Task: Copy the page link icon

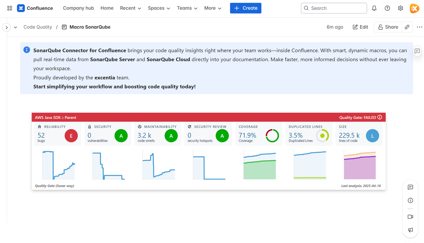Action: click(407, 27)
